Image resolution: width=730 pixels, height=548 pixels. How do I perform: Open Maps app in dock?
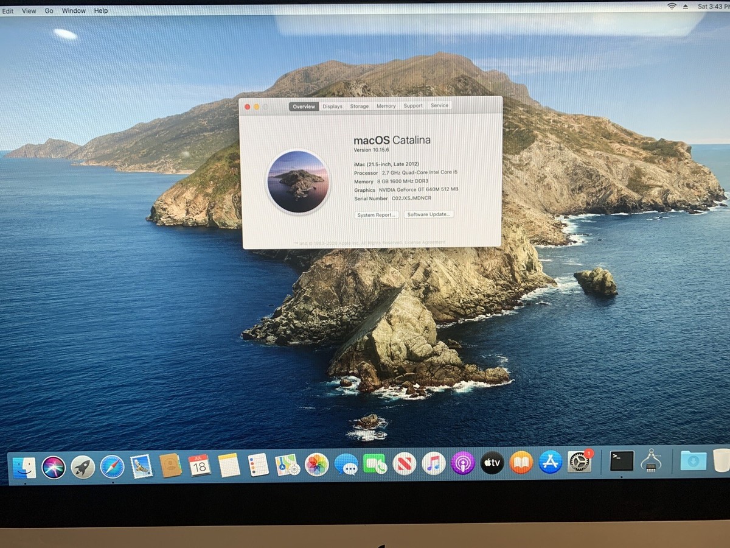[x=287, y=465]
